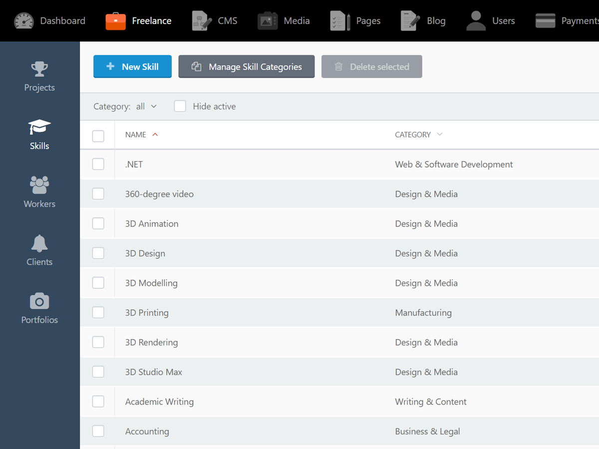The image size is (599, 449).
Task: Click the Portfolios camera icon
Action: pyautogui.click(x=39, y=301)
